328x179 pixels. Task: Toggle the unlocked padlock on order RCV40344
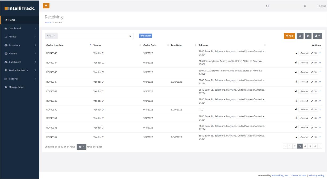(296, 63)
